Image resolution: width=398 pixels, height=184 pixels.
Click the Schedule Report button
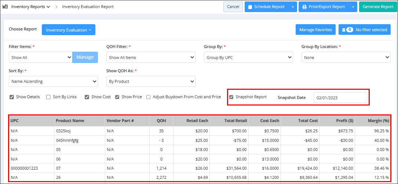point(267,7)
